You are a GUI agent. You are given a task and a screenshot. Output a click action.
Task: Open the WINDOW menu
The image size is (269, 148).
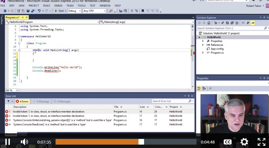pos(105,6)
